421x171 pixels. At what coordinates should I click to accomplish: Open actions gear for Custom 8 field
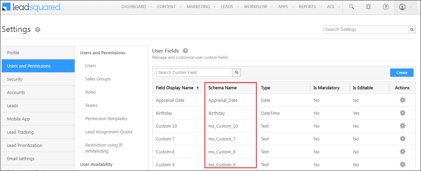403,152
